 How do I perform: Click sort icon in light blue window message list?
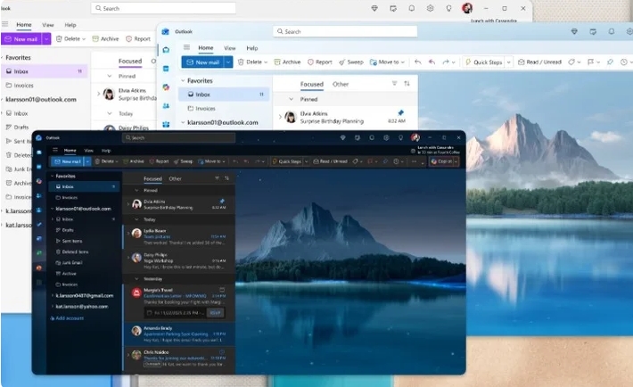tap(407, 84)
